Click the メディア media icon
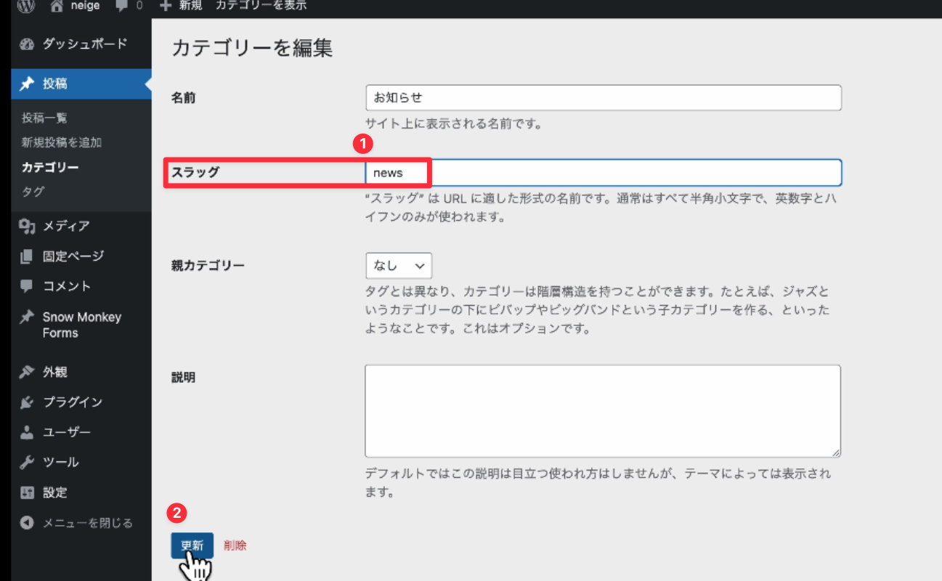Screen dimensions: 942x581 [27, 226]
